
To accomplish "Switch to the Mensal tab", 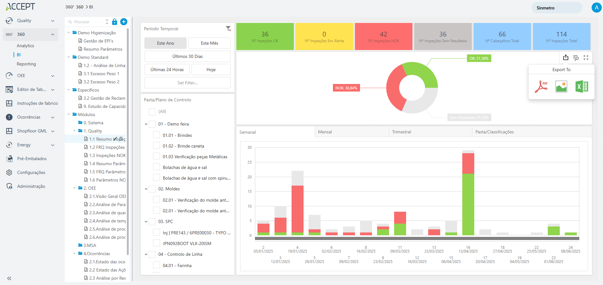I will pos(325,132).
